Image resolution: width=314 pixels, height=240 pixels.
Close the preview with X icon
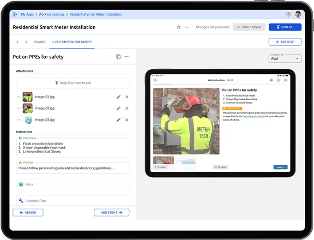155,80
